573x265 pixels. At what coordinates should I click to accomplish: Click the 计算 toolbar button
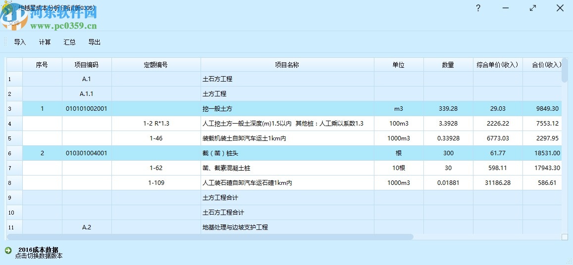45,42
